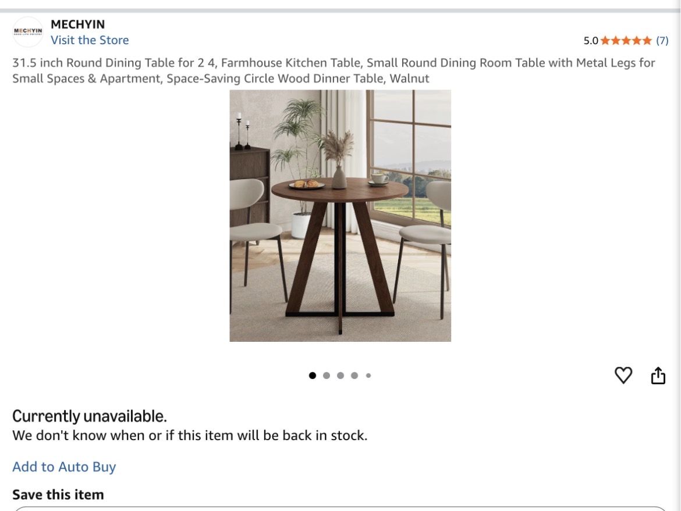Viewport: 681px width, 511px height.
Task: Select the third carousel dot
Action: (340, 375)
